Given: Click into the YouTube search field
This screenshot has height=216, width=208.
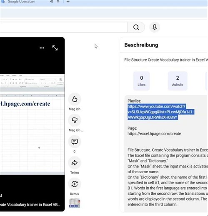Looking at the screenshot, I should pos(63,27).
